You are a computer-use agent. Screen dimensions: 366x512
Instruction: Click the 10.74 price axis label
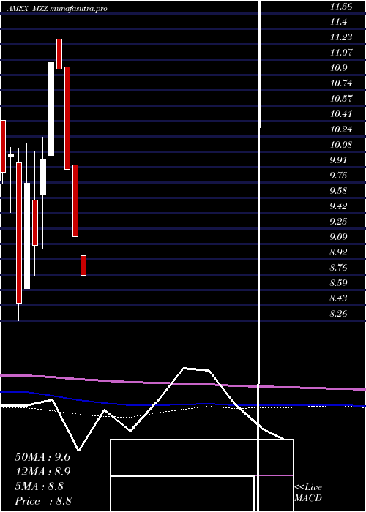[341, 83]
